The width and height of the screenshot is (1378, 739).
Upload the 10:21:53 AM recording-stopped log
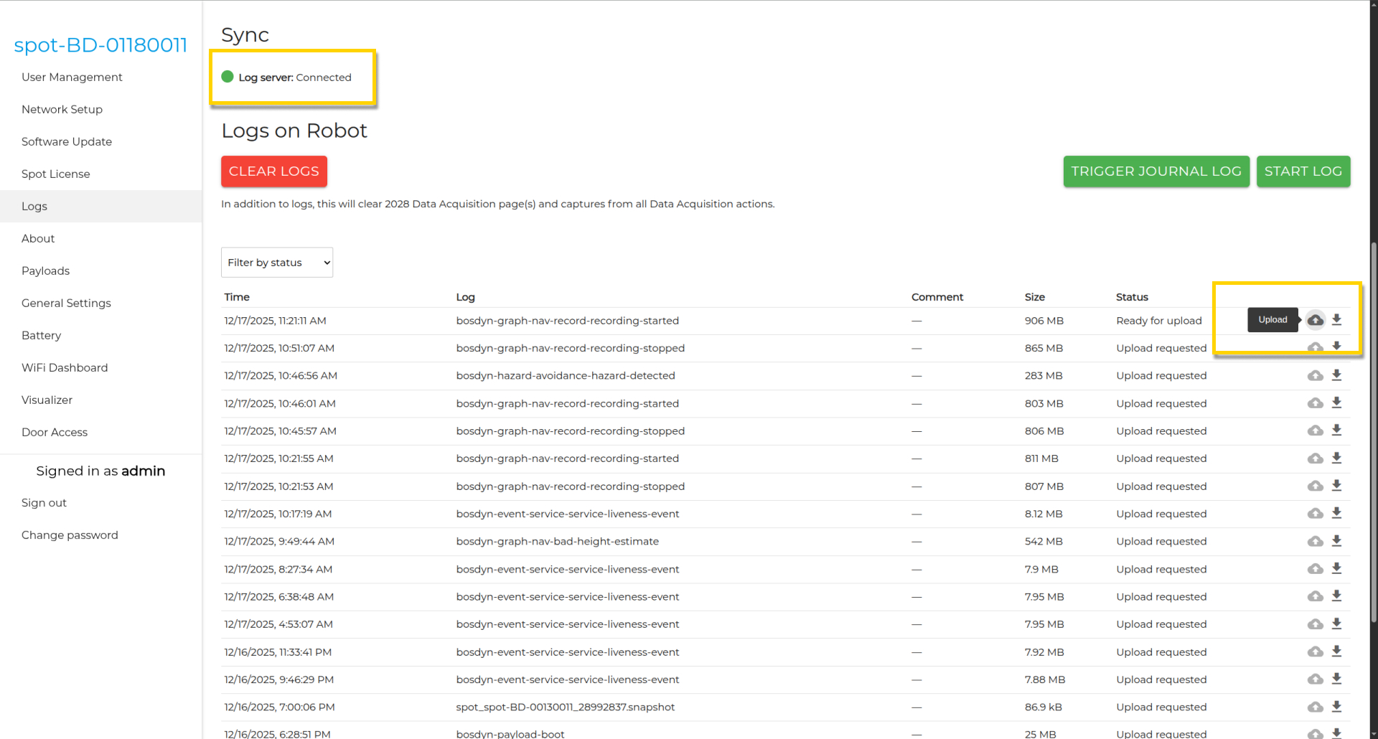1315,486
